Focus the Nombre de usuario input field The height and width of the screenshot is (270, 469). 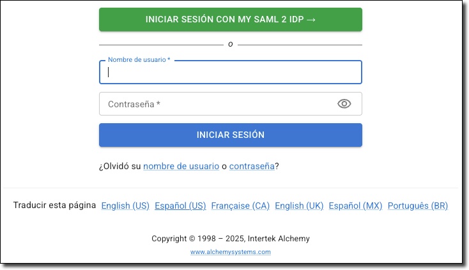(x=230, y=72)
